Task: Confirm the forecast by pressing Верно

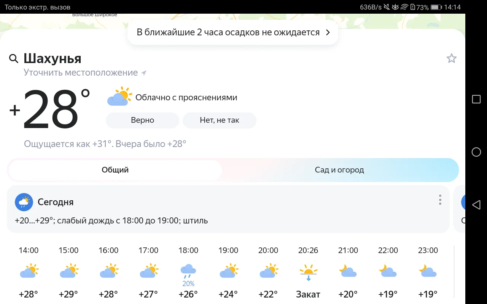Action: tap(142, 120)
